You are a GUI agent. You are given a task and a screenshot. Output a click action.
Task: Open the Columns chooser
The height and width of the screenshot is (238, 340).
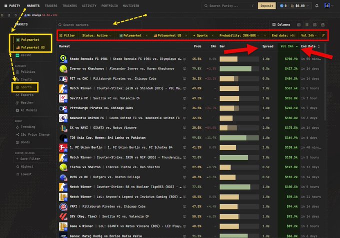coord(281,24)
